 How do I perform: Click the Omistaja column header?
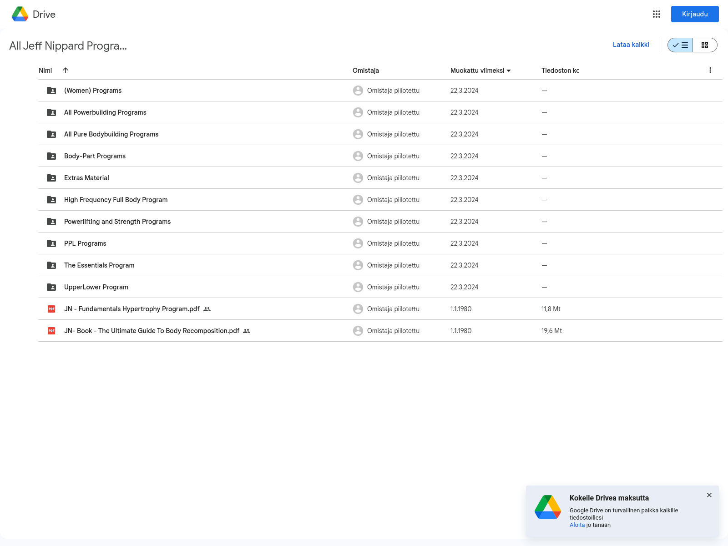366,71
